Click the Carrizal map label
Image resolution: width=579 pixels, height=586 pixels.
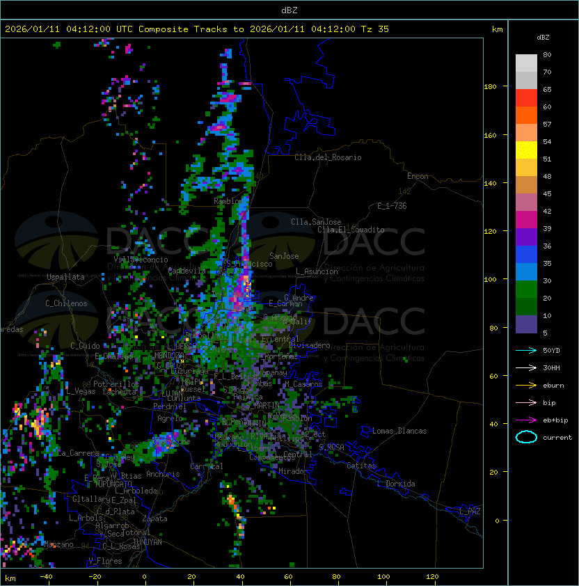[x=207, y=466]
